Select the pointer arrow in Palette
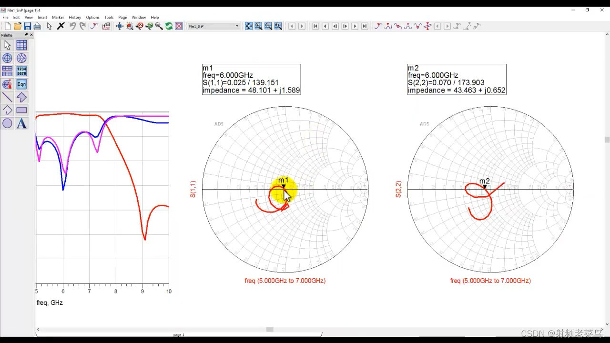Image resolution: width=610 pixels, height=343 pixels. click(7, 45)
